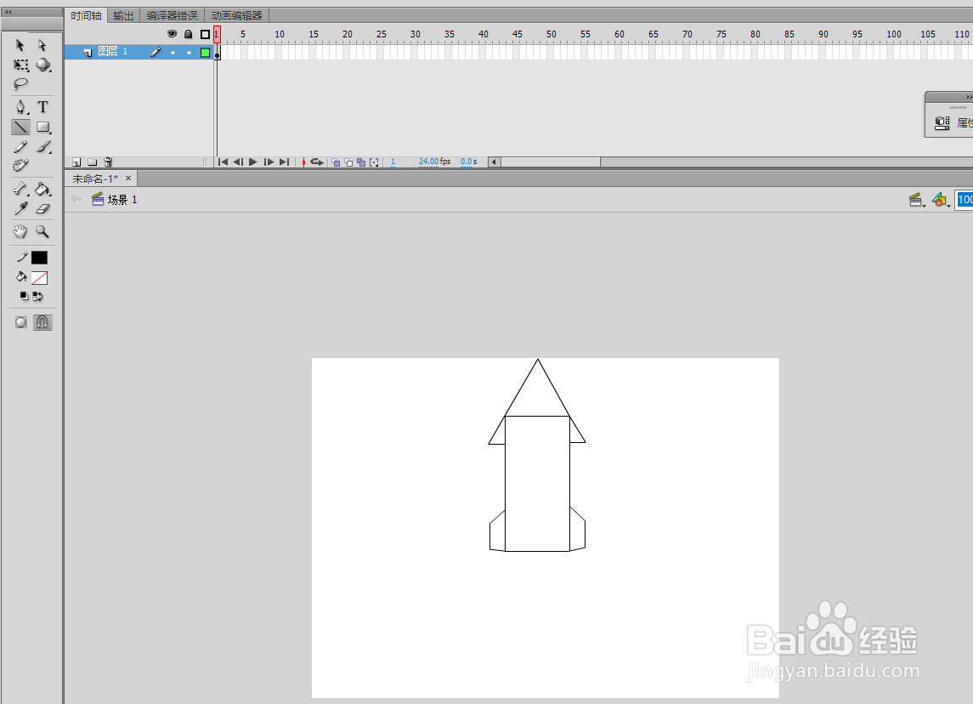This screenshot has height=704, width=973.
Task: Click the red frame 1 playhead marker
Action: click(x=217, y=33)
